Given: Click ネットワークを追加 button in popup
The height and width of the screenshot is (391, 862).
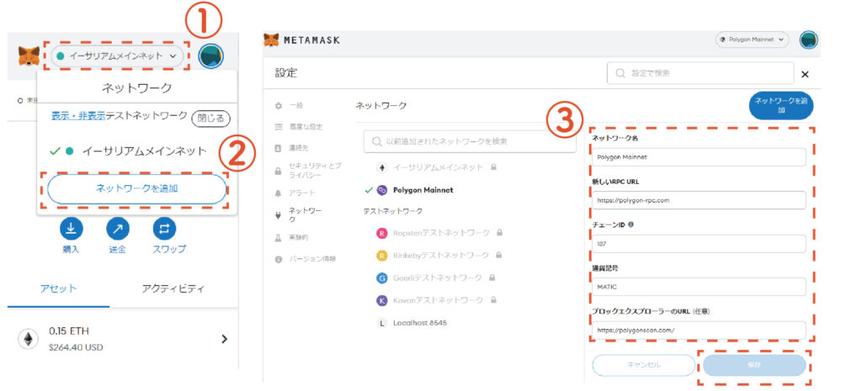Looking at the screenshot, I should [137, 189].
